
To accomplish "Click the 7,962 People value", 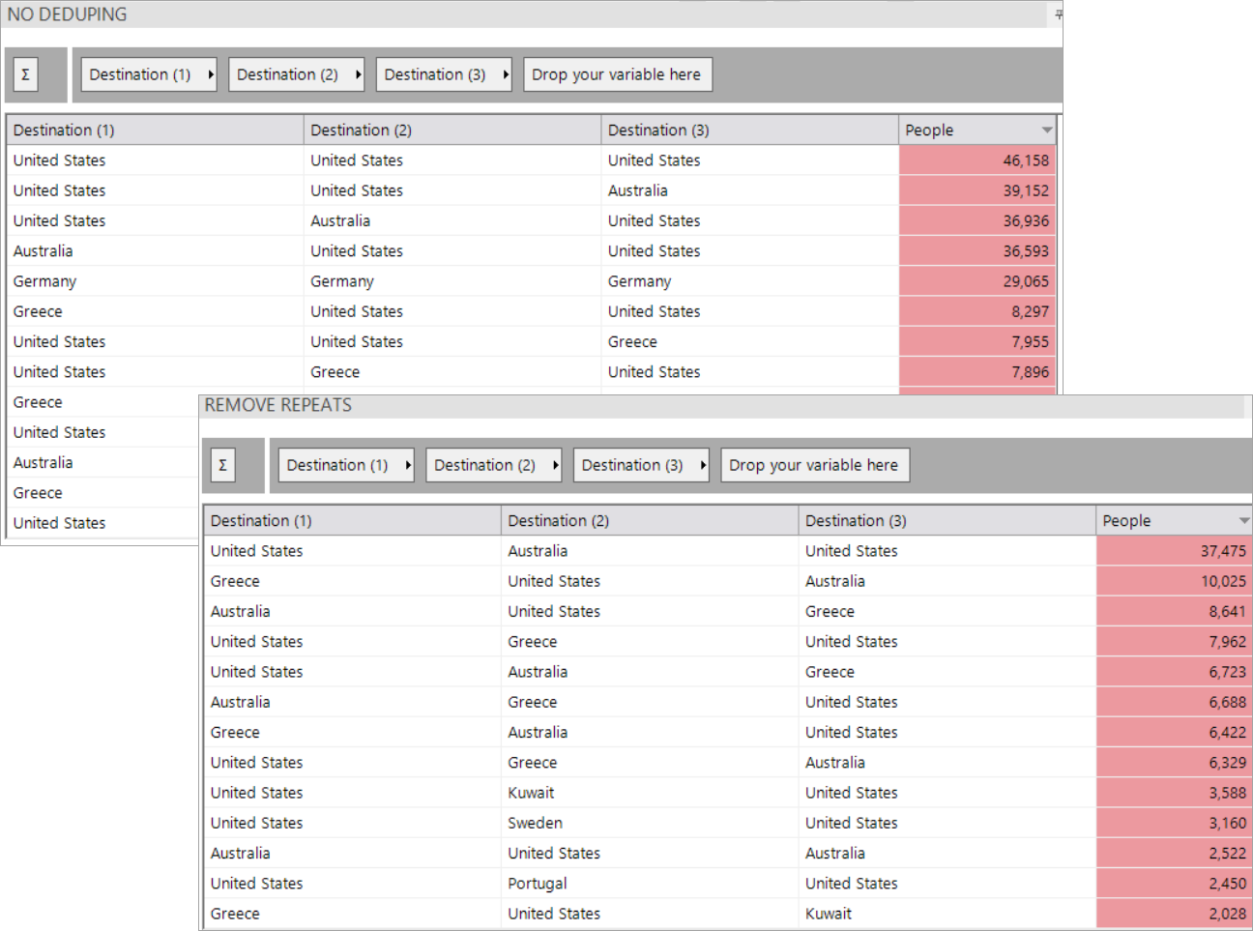I will click(x=1227, y=642).
